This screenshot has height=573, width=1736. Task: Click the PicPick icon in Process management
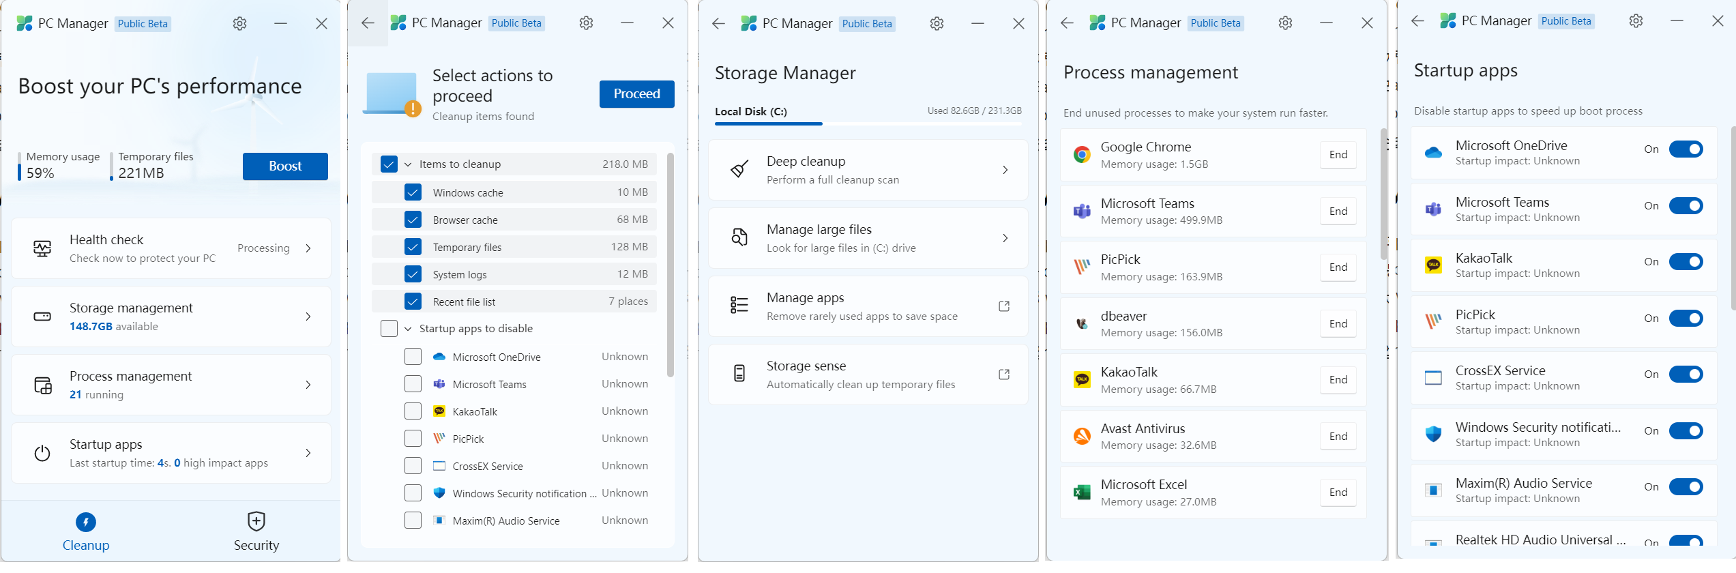coord(1082,267)
